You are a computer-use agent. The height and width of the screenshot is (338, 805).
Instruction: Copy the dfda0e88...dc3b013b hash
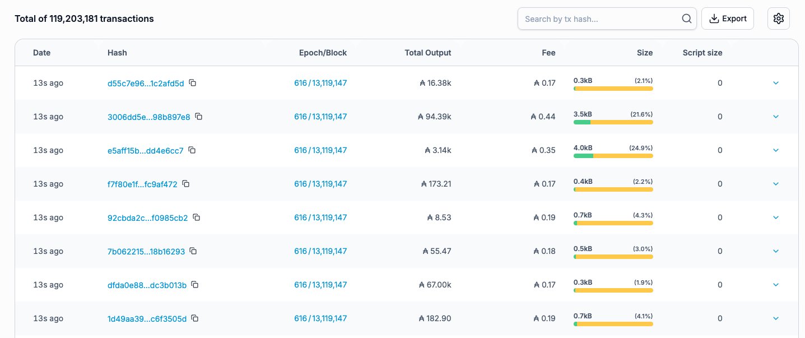point(195,285)
